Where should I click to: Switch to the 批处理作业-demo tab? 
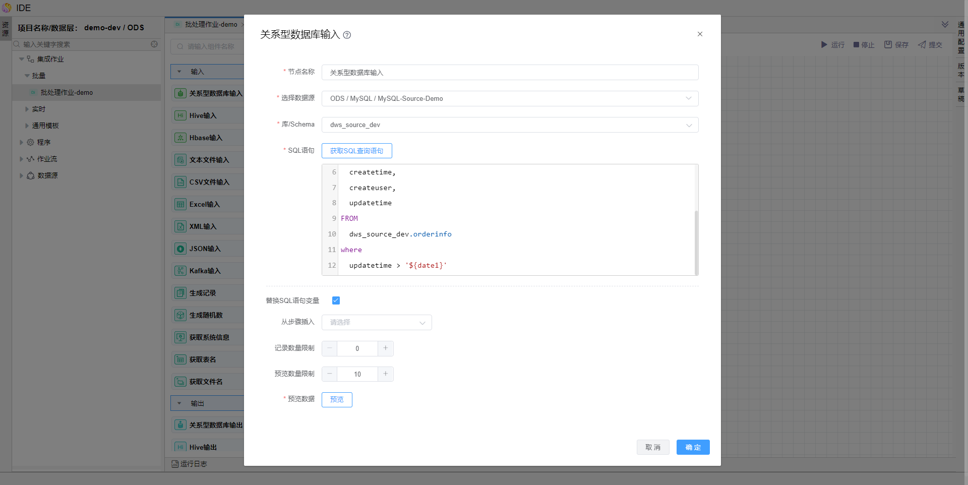coord(210,25)
